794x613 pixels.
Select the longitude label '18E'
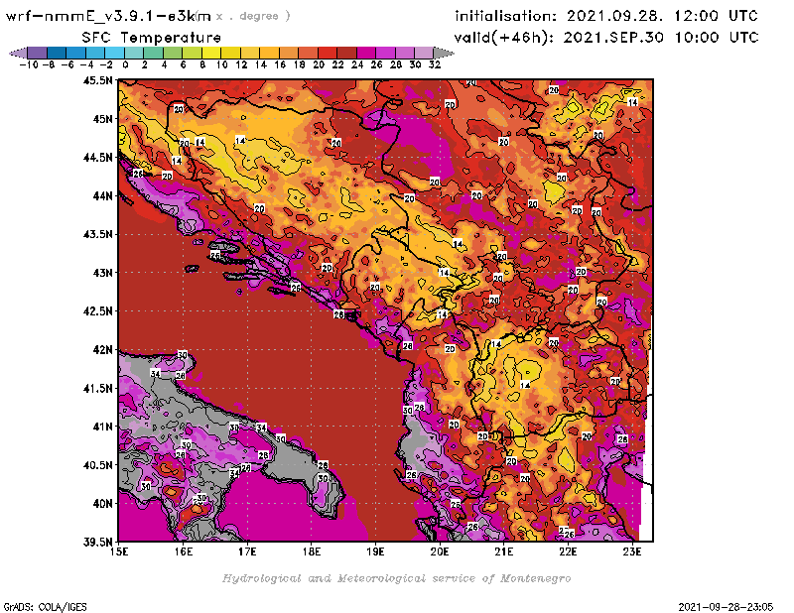[312, 552]
